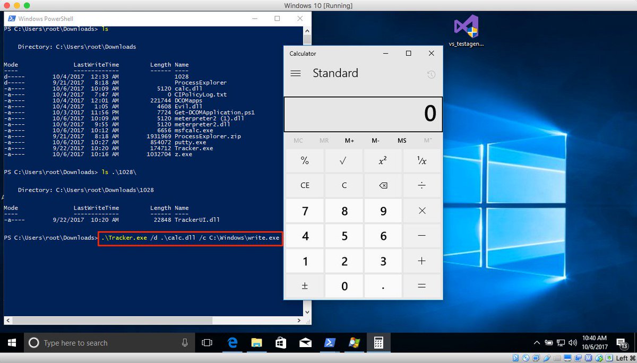Click the x squared key in Calculator
The image size is (637, 363).
[383, 161]
